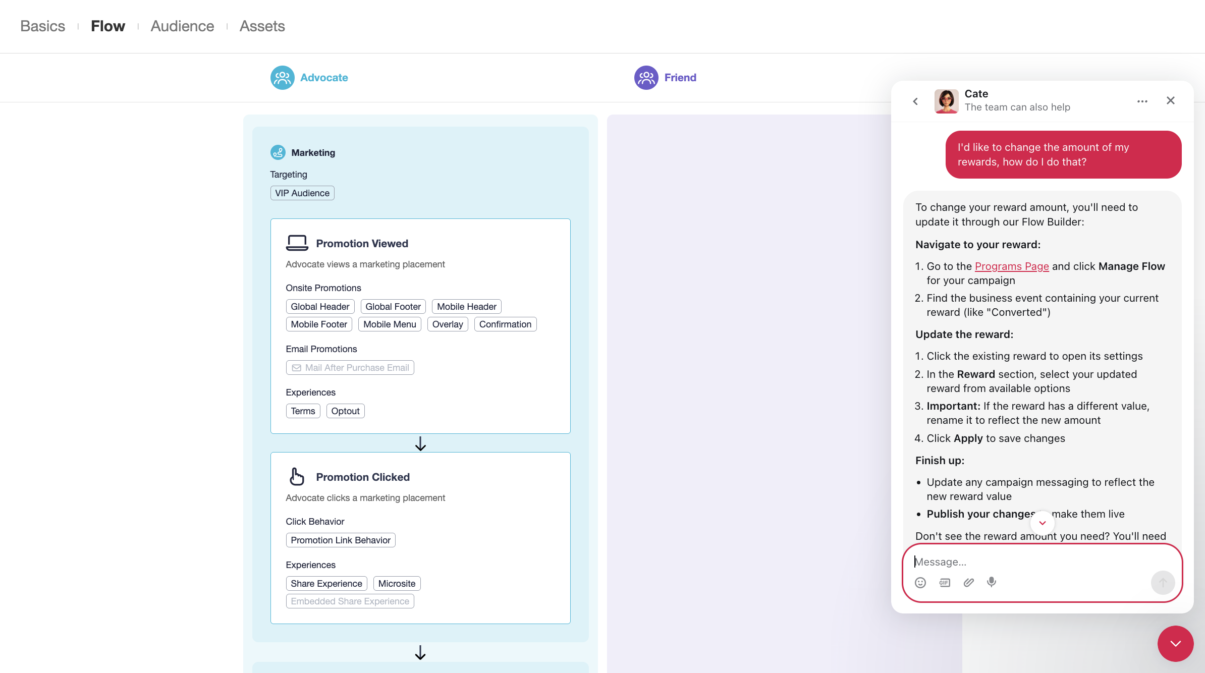The height and width of the screenshot is (673, 1205).
Task: Click the Advocate column label
Action: click(324, 78)
